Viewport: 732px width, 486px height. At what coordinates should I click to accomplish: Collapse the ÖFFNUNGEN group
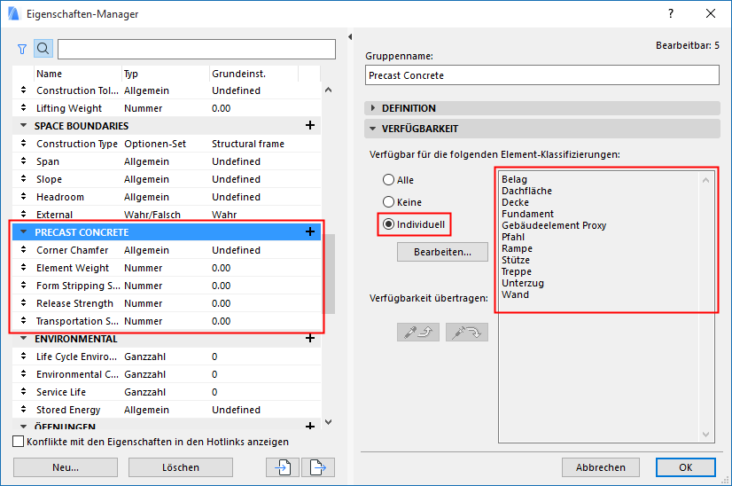tap(23, 426)
